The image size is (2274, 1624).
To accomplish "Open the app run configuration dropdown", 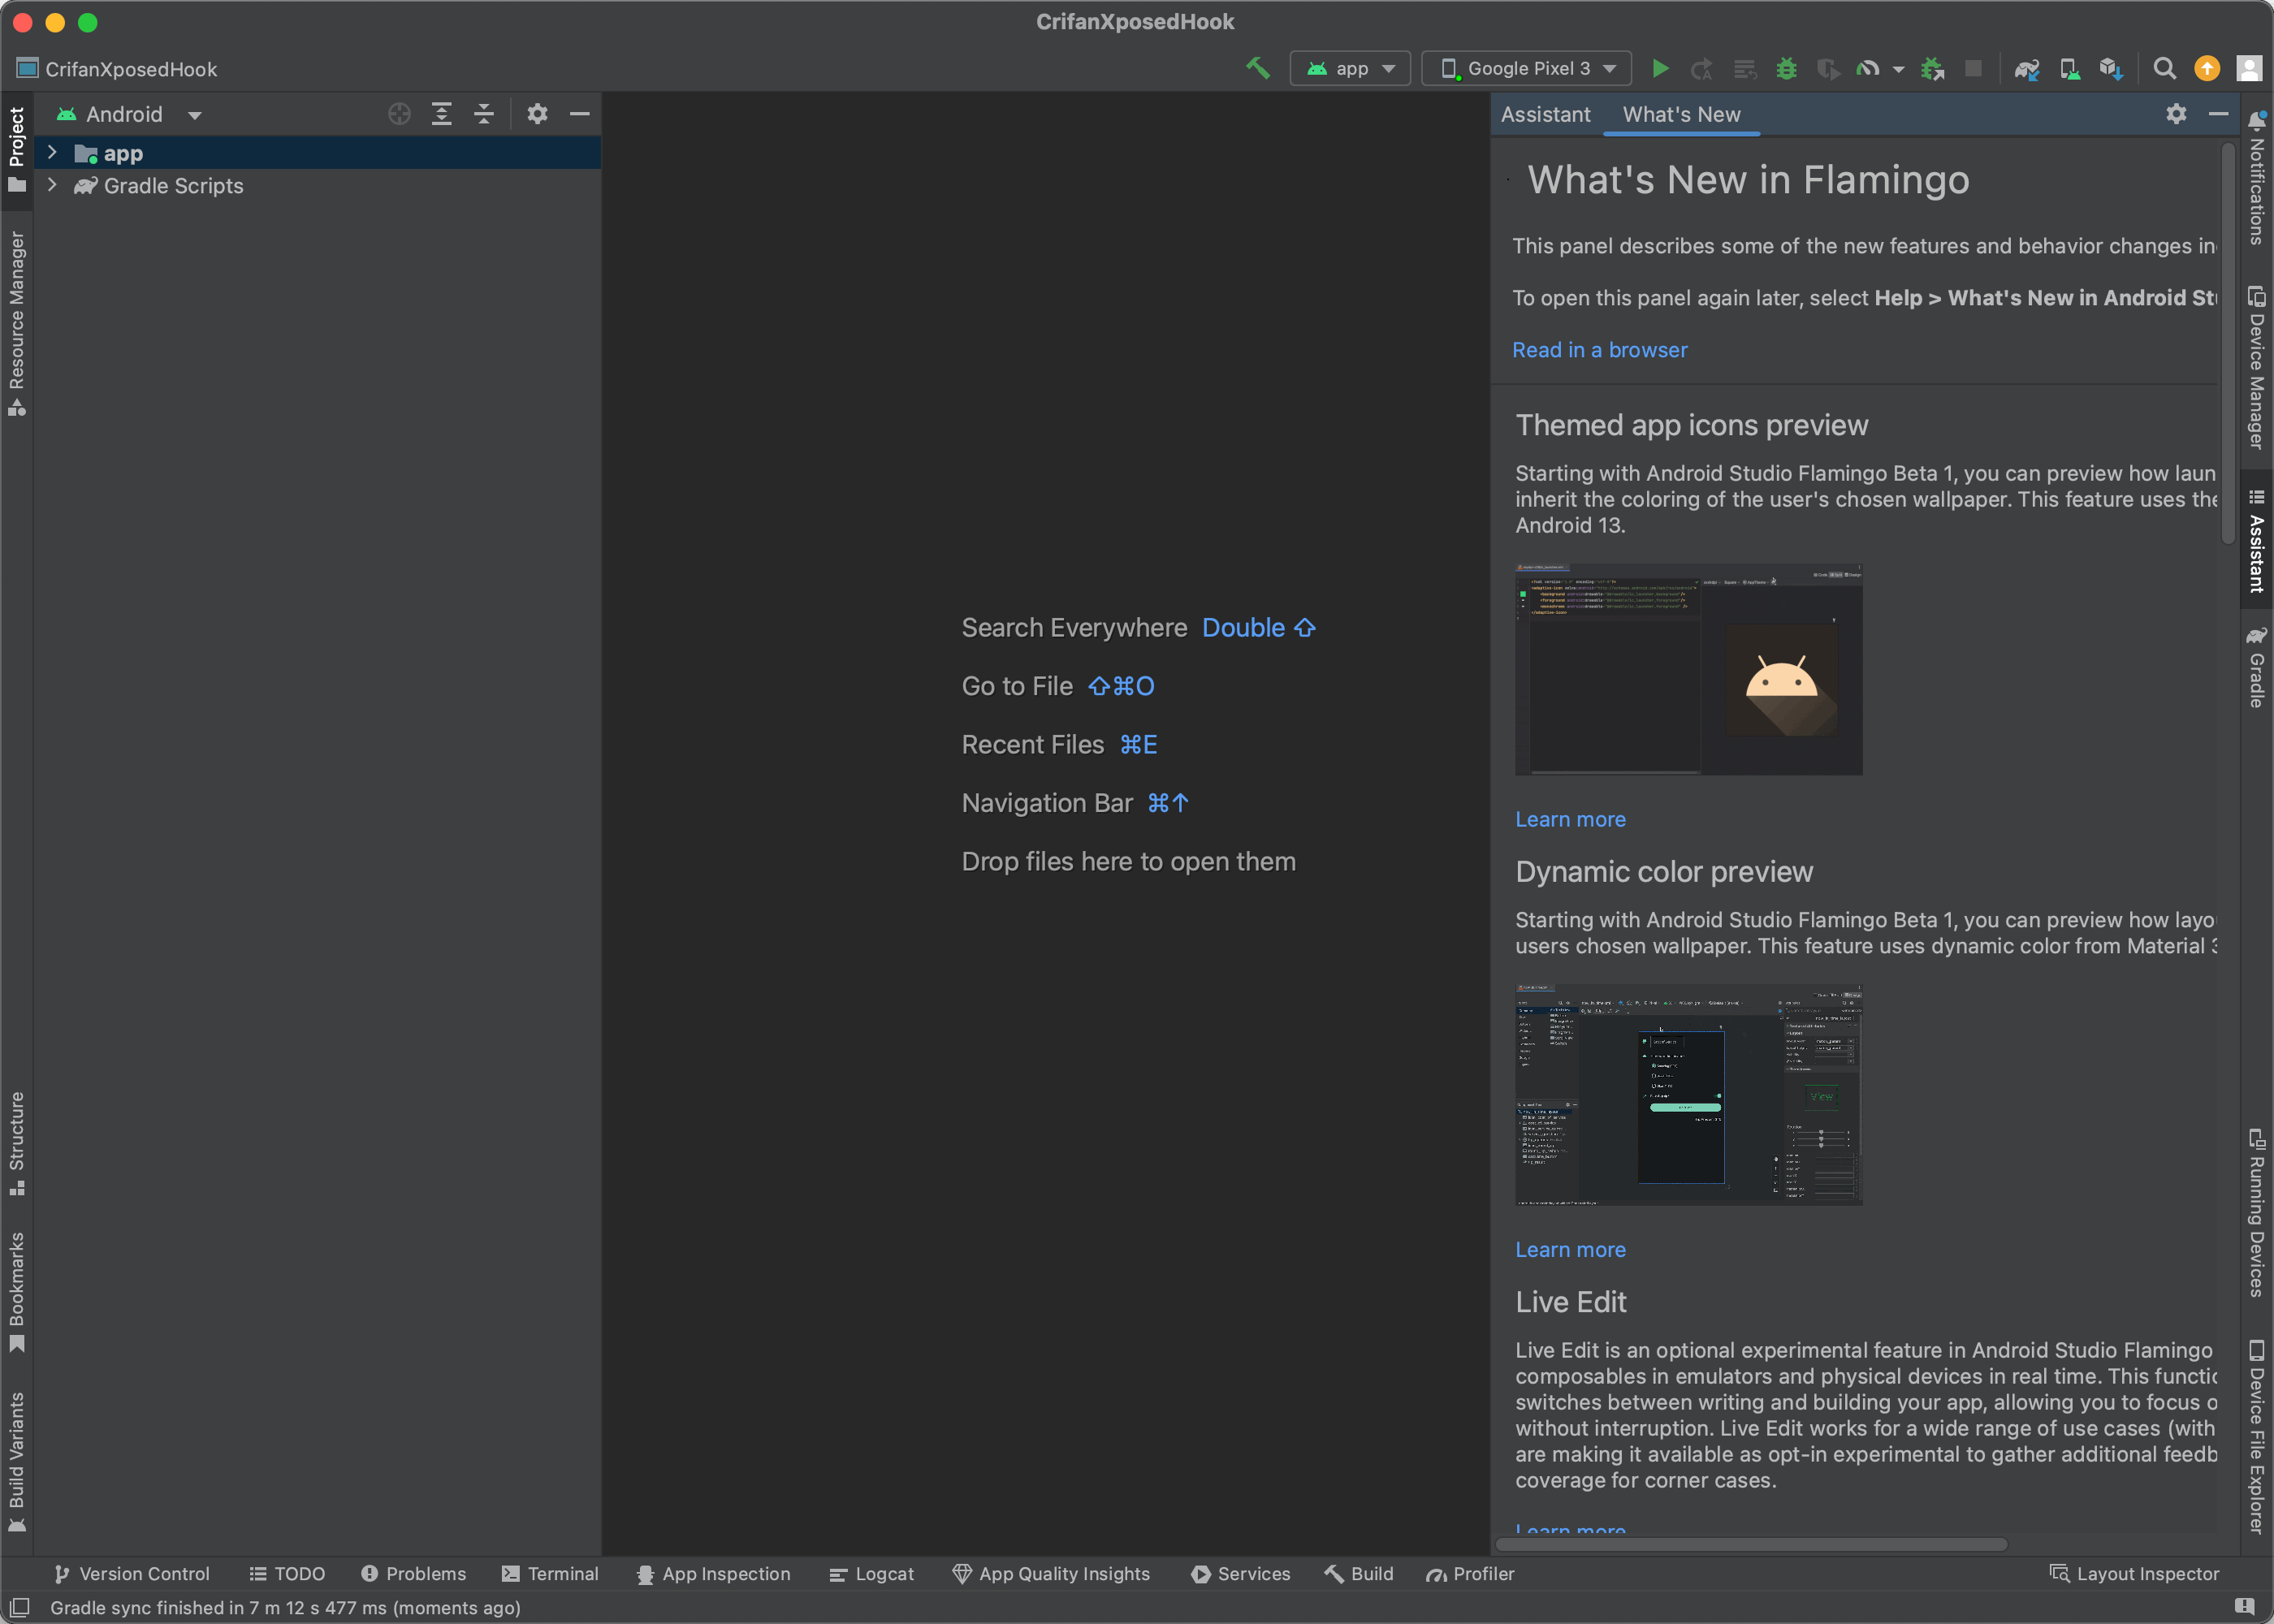I will 1350,68.
